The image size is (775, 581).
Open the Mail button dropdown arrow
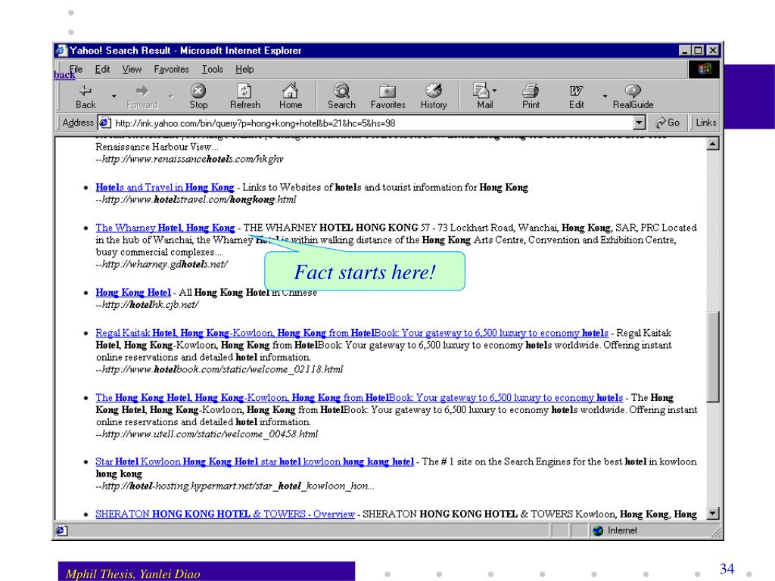click(494, 91)
